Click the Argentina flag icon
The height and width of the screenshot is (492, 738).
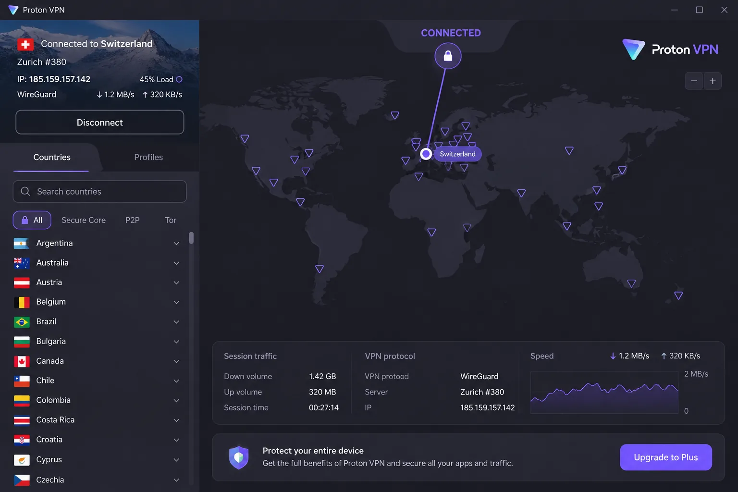pos(22,244)
